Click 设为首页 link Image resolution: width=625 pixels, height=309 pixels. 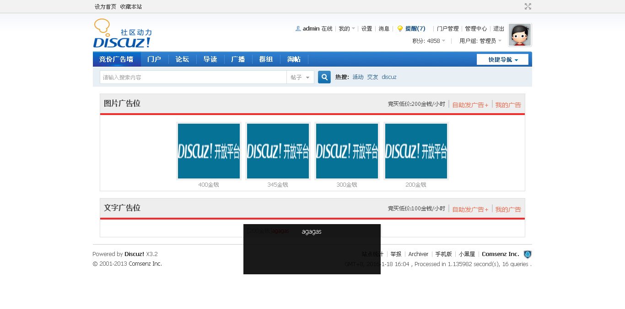coord(106,6)
